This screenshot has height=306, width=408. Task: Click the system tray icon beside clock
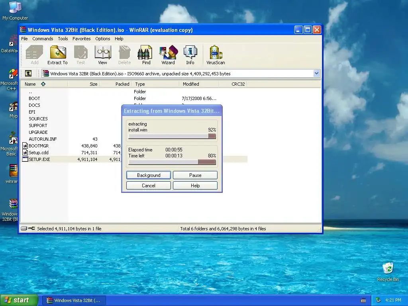[379, 300]
